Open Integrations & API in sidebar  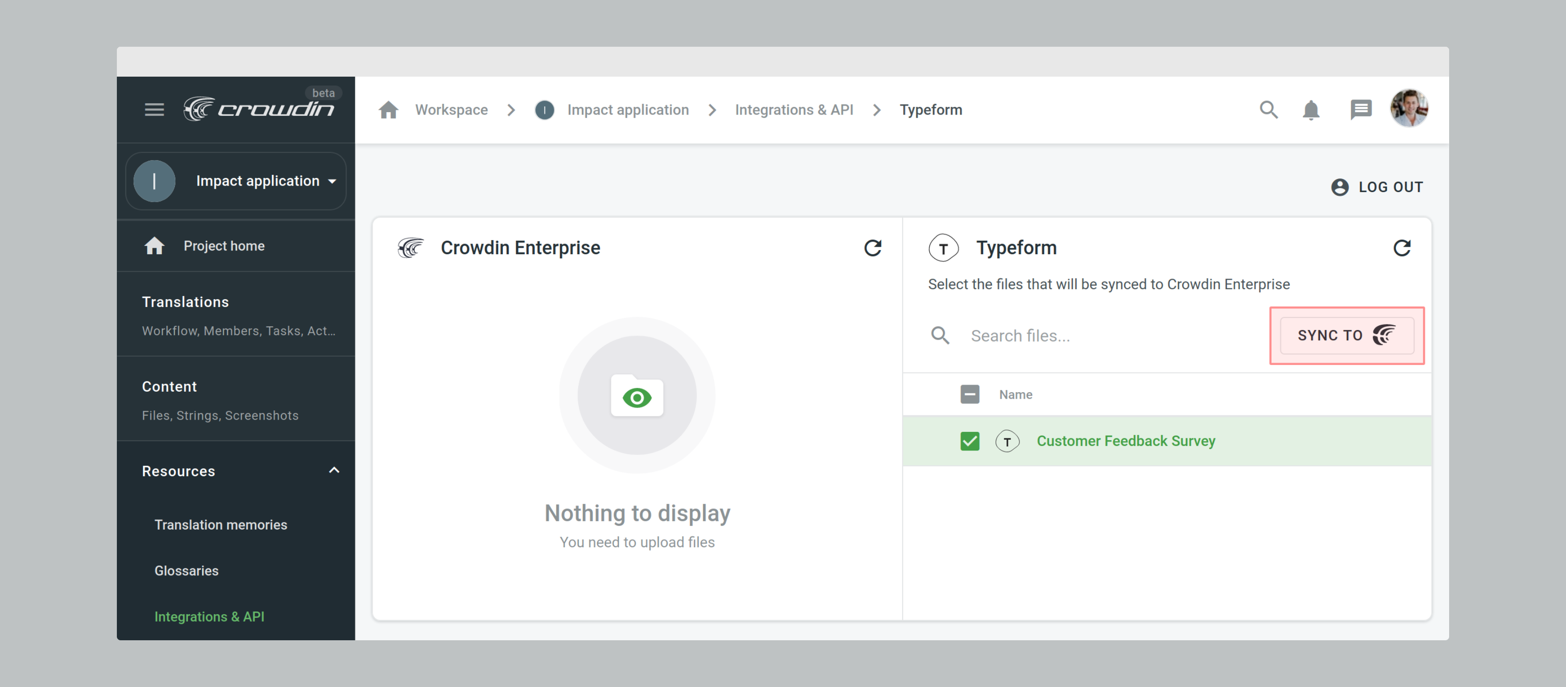pyautogui.click(x=209, y=616)
